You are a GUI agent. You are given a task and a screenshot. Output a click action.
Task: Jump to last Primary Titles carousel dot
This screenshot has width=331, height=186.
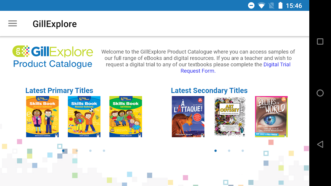pos(104,151)
